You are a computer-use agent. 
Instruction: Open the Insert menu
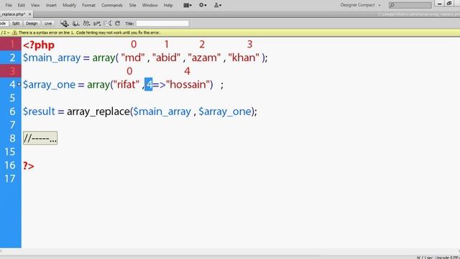pos(51,5)
